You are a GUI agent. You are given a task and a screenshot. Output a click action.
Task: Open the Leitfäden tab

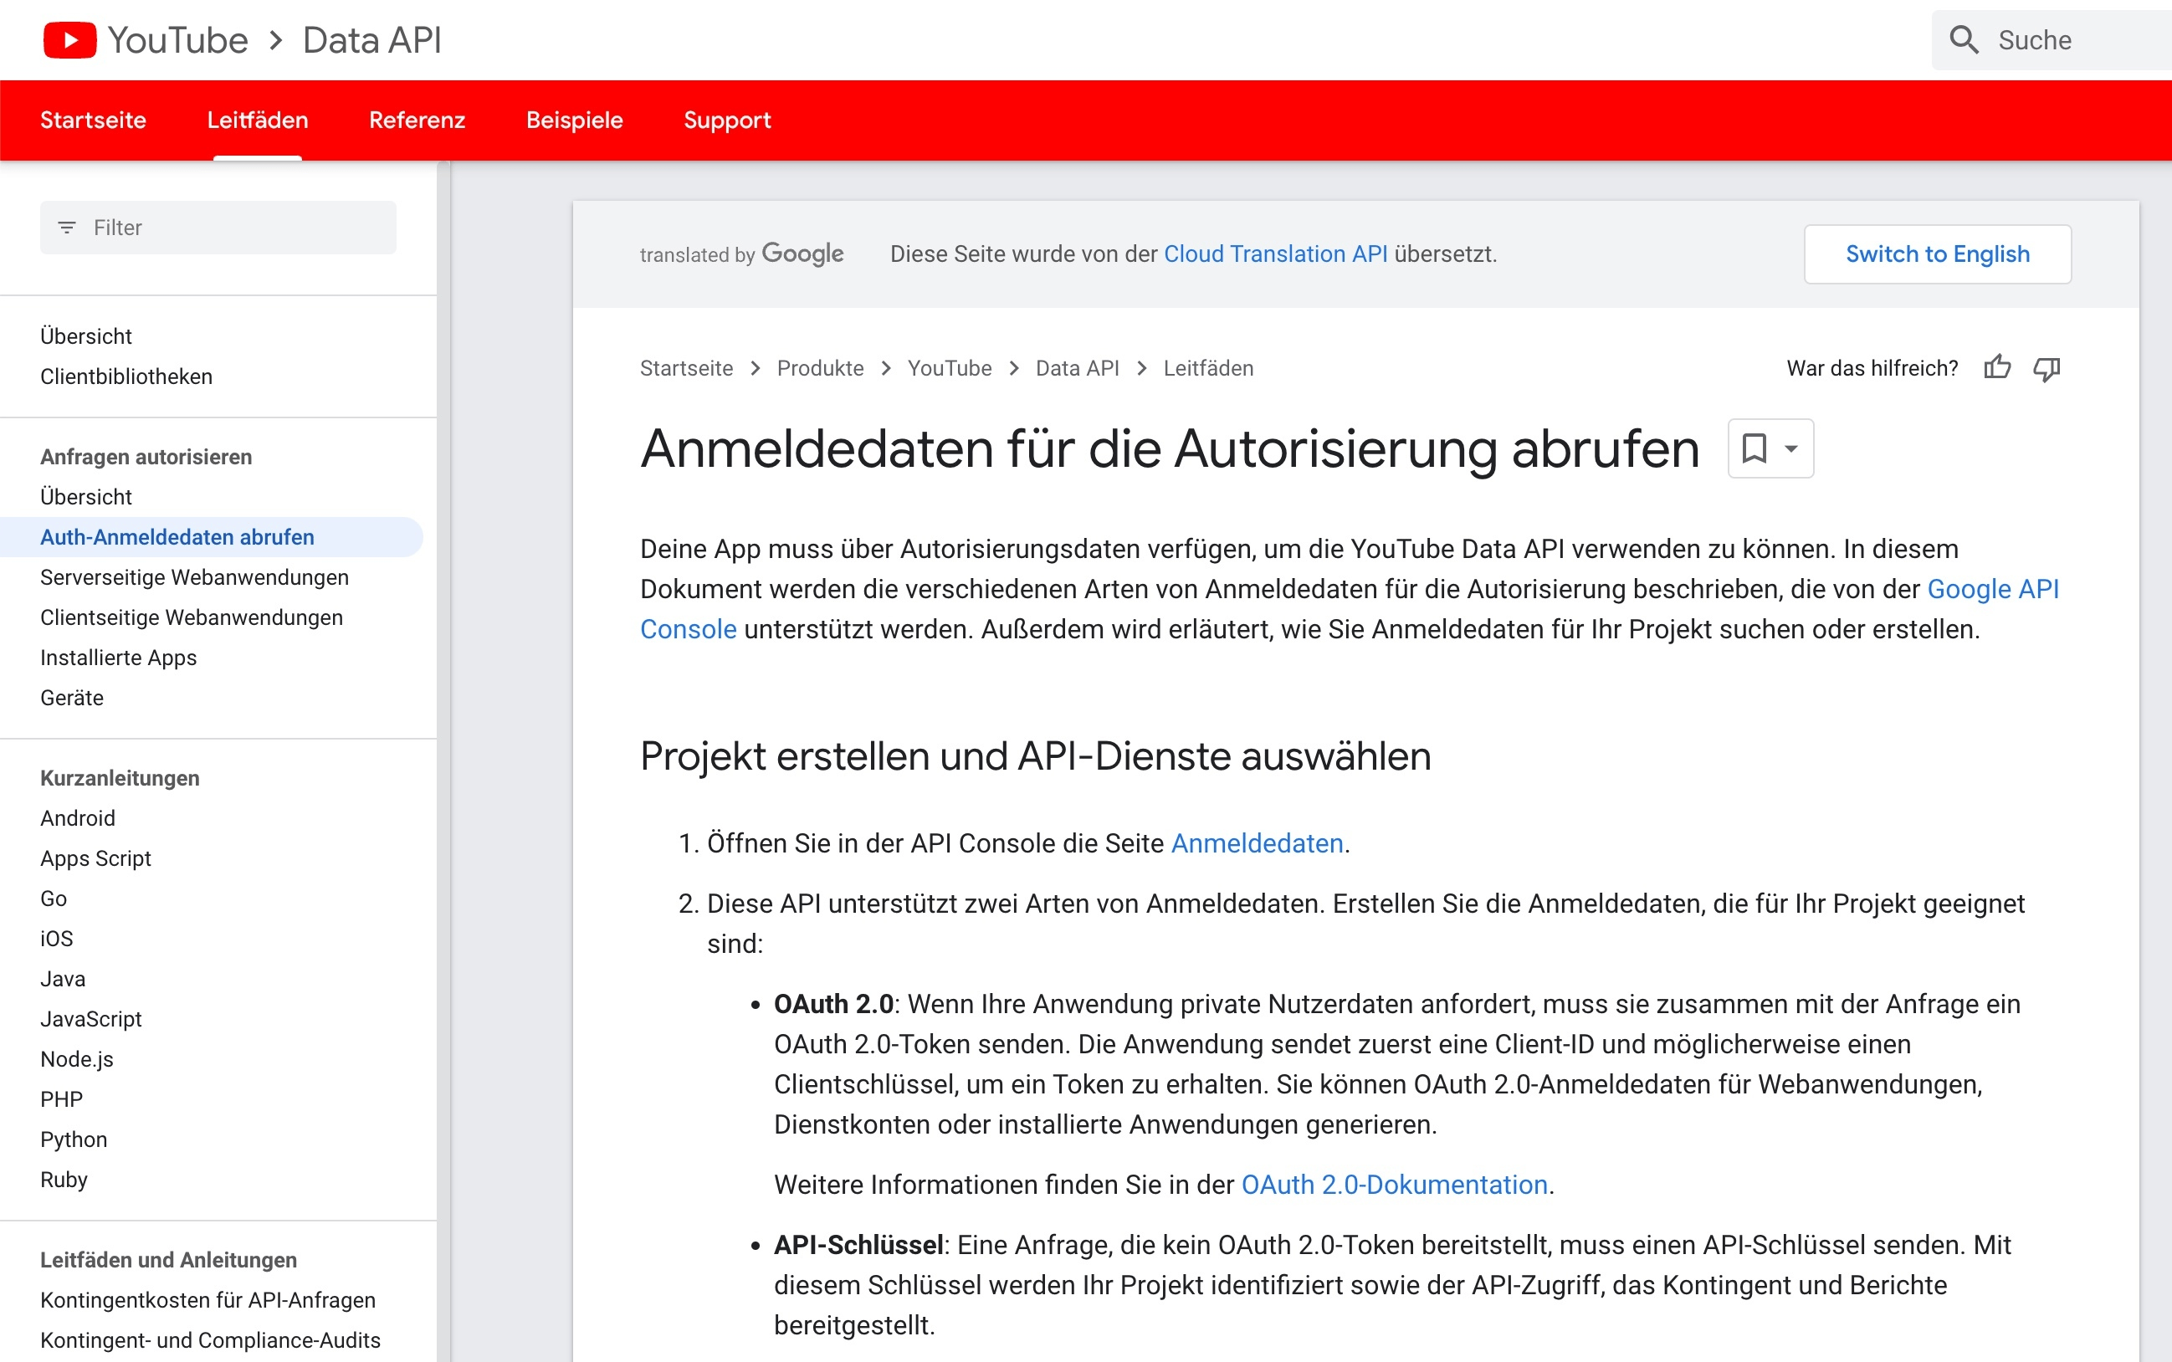click(x=258, y=120)
